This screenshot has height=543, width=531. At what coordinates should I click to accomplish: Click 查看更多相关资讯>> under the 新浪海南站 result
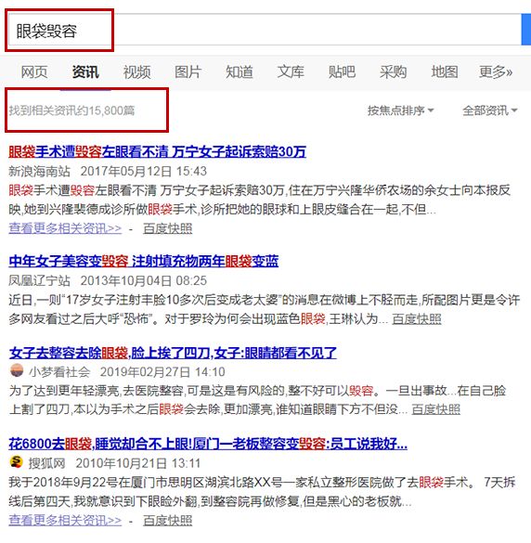(65, 228)
